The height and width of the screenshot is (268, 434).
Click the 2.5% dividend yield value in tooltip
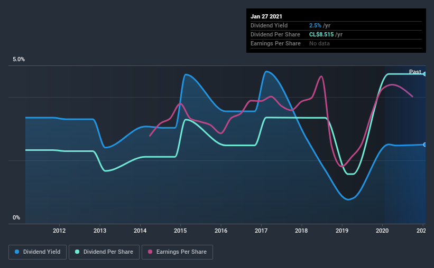click(x=315, y=25)
